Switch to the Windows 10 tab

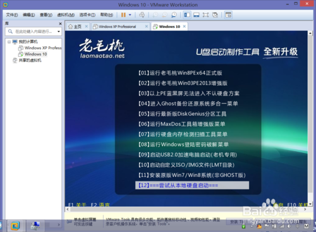pyautogui.click(x=169, y=27)
